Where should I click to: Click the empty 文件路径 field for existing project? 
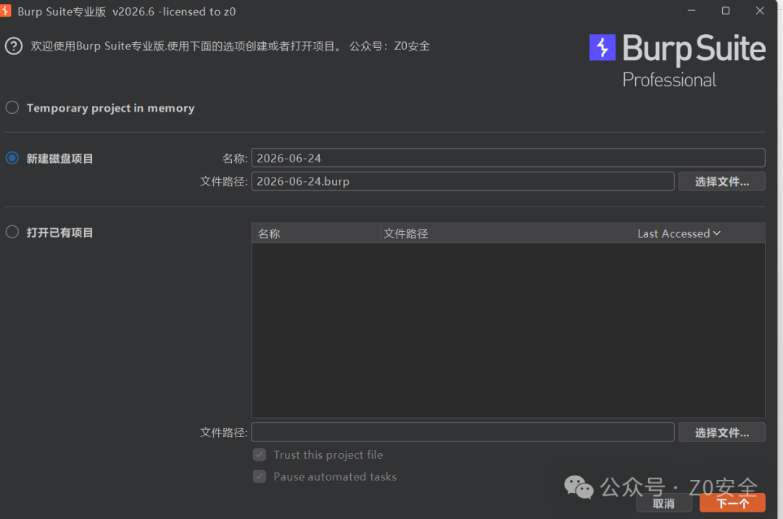(x=463, y=432)
